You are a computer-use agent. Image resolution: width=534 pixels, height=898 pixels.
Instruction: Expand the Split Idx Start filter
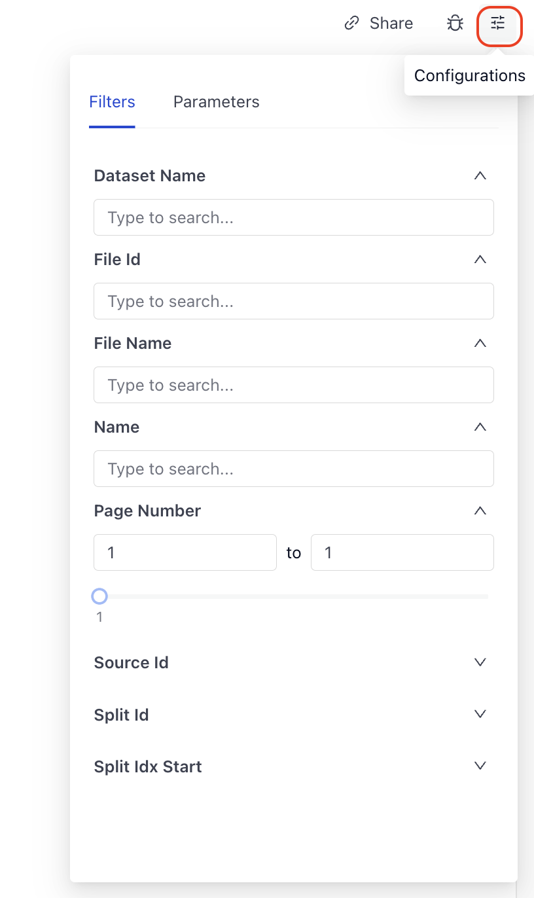click(480, 766)
